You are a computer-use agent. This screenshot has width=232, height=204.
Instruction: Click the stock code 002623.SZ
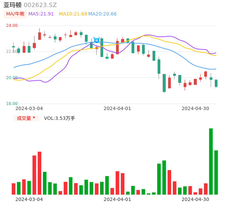point(40,5)
